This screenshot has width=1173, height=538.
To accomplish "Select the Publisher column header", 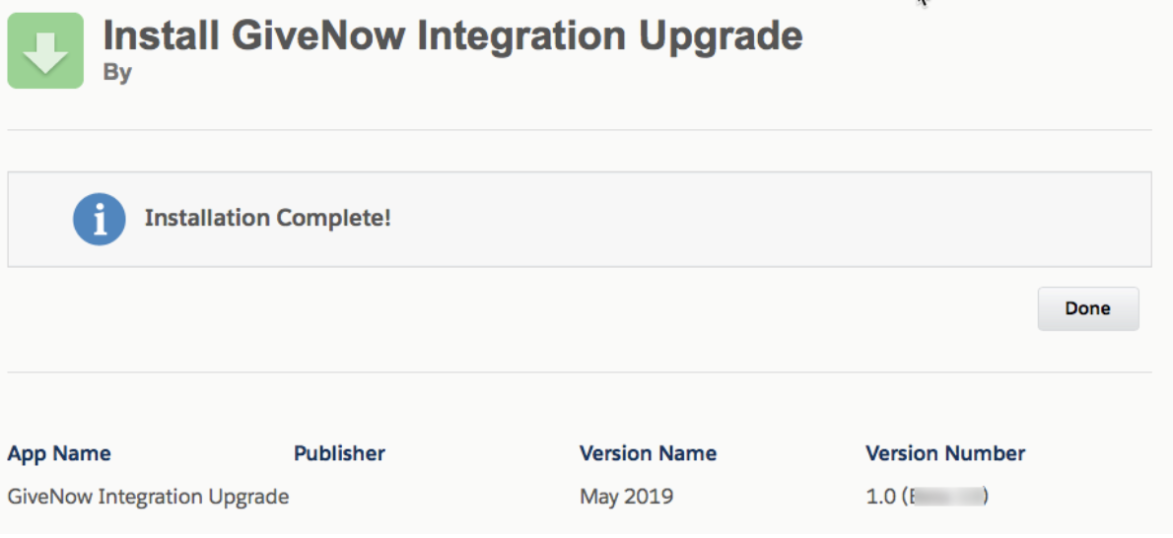I will tap(339, 453).
